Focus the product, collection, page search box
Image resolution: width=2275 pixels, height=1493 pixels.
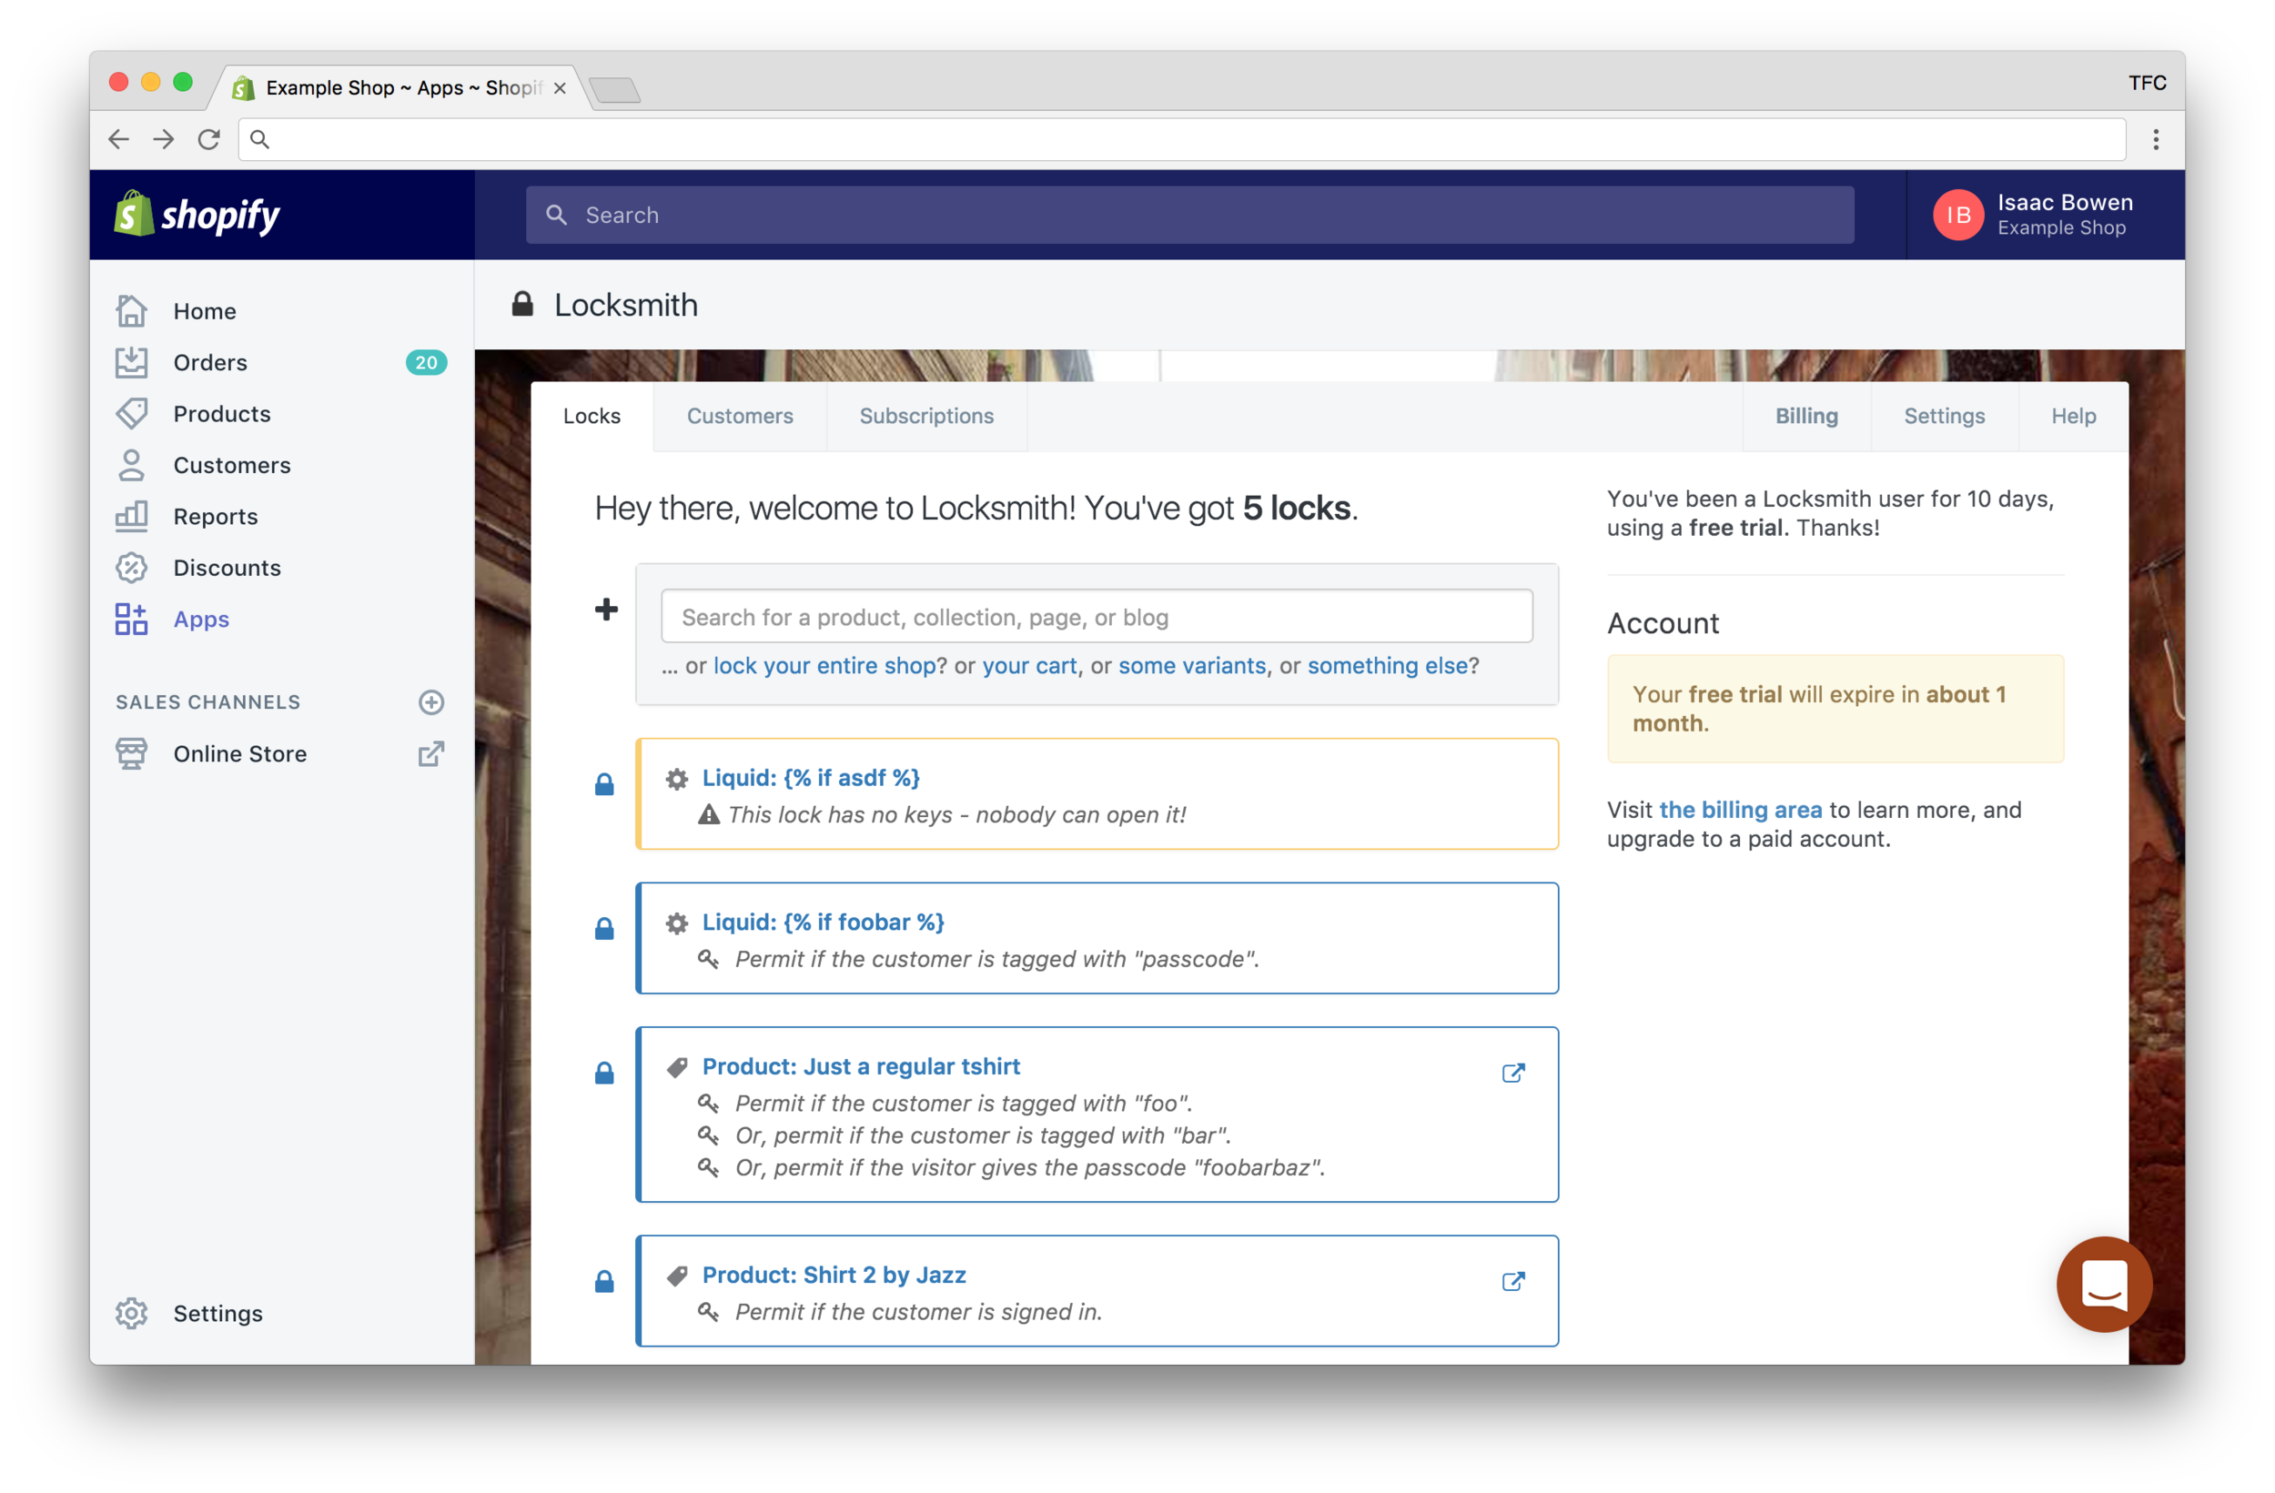(1097, 617)
